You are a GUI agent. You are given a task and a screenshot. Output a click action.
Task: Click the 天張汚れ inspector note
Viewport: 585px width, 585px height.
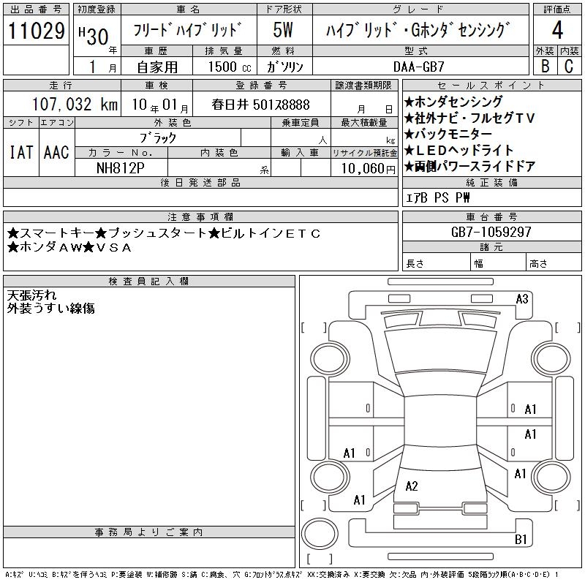[31, 295]
